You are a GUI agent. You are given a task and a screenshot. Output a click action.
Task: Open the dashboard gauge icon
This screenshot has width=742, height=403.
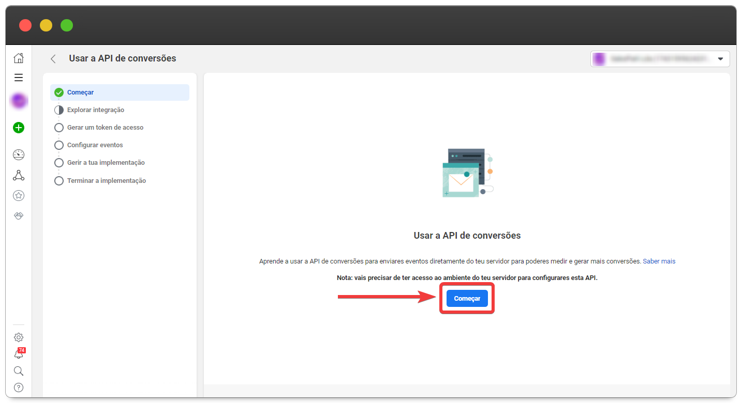(x=19, y=154)
